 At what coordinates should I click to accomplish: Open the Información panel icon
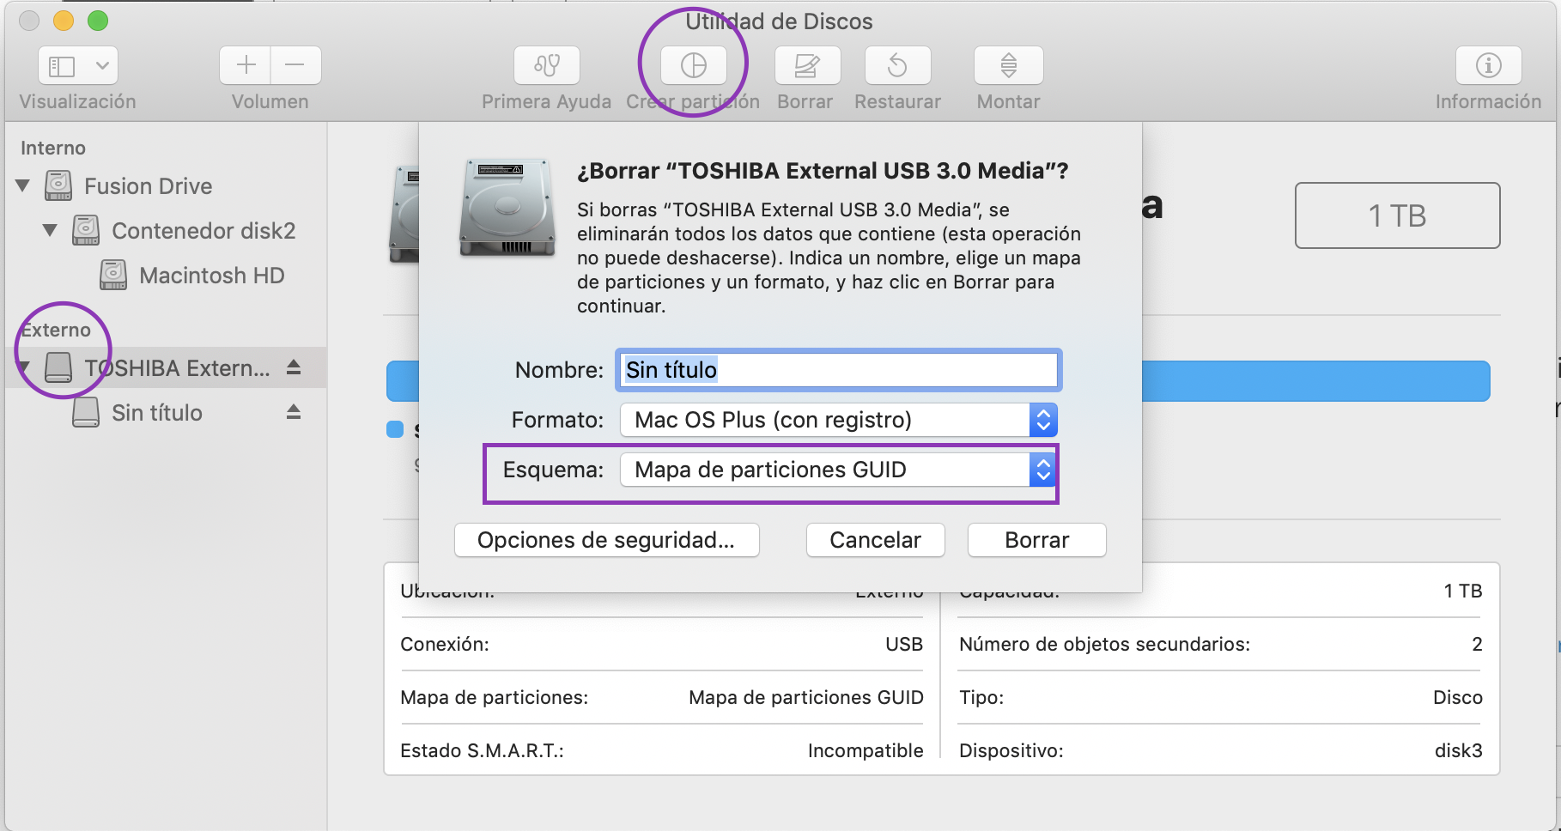[x=1488, y=65]
